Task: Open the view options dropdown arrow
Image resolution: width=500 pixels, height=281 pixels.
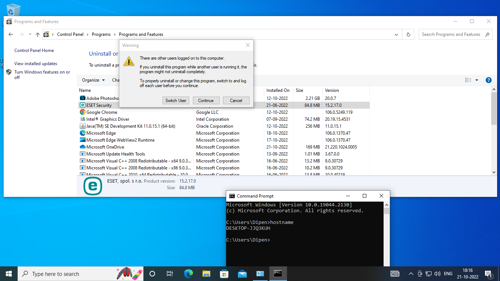Action: [477, 80]
